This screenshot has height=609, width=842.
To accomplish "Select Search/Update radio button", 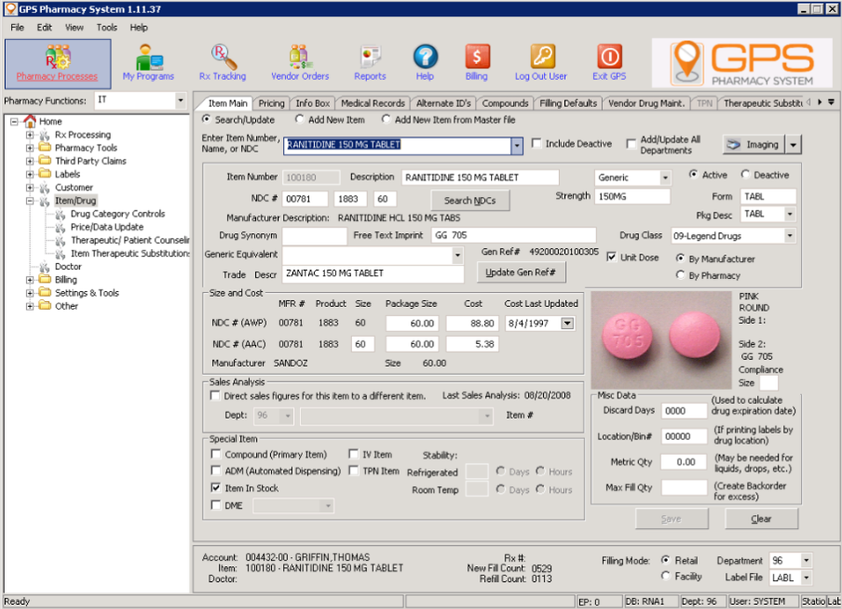I will pos(206,119).
